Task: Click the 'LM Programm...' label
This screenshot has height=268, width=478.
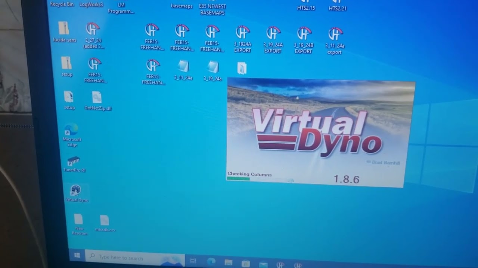Action: click(121, 8)
